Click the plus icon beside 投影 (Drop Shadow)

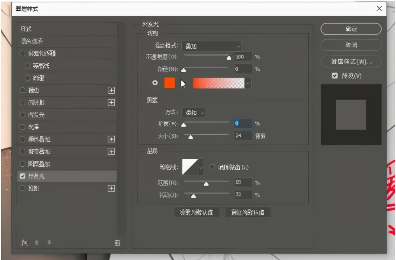tap(111, 189)
